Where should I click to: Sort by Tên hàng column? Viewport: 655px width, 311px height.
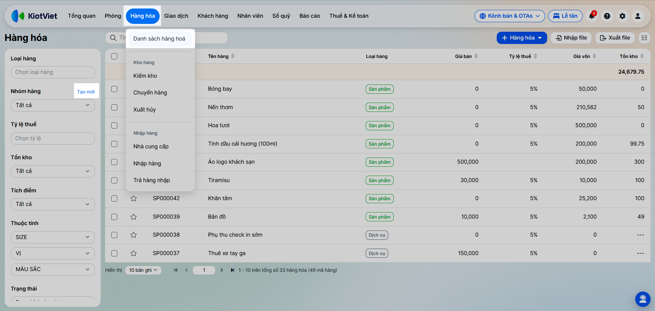coord(221,56)
